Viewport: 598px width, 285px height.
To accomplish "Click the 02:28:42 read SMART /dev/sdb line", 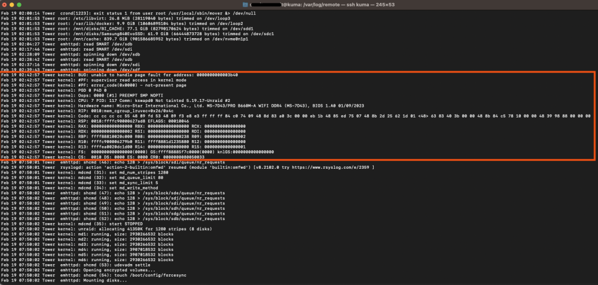I will click(67, 59).
